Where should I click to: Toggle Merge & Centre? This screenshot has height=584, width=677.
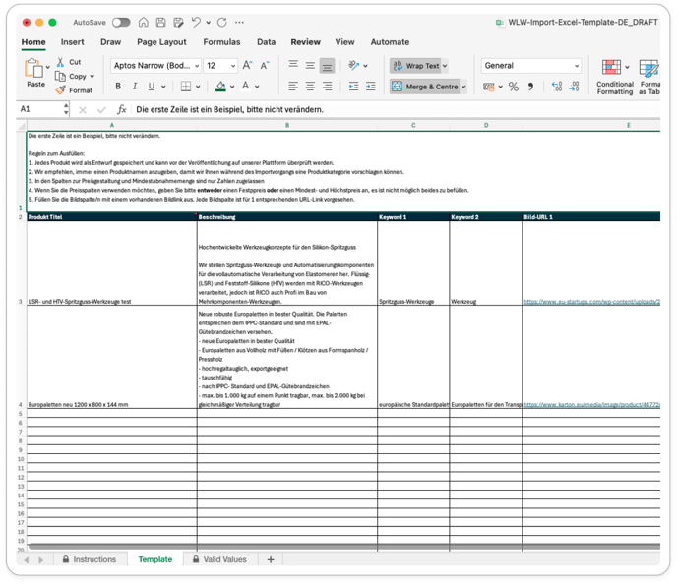(x=425, y=87)
